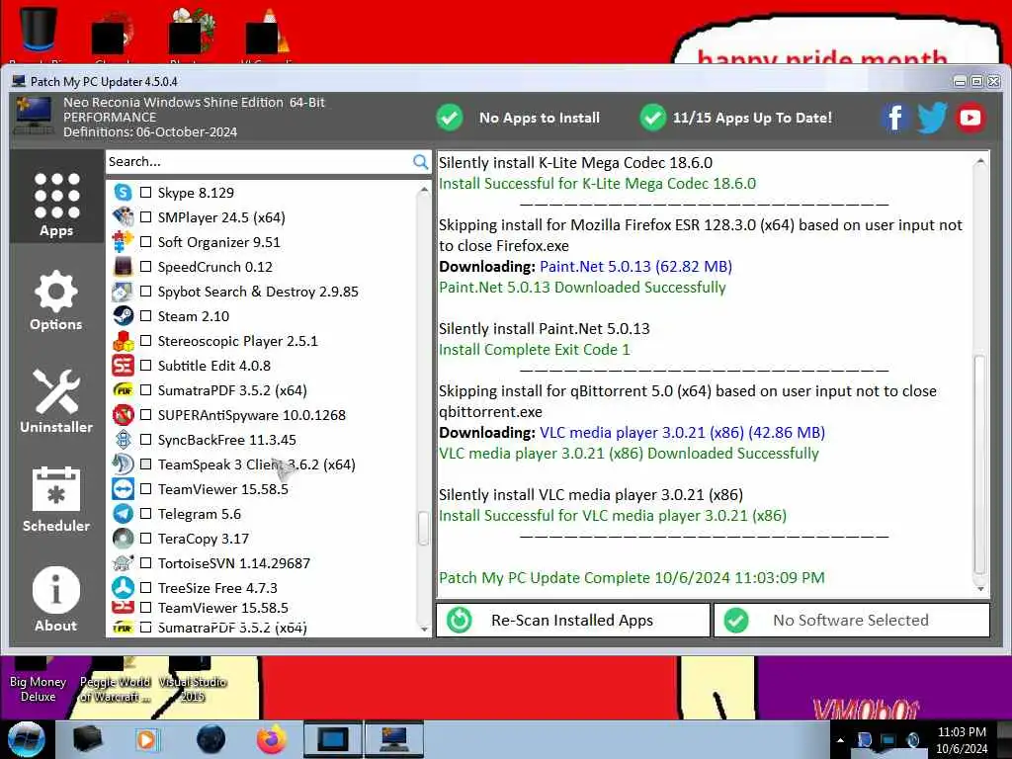The height and width of the screenshot is (759, 1012).
Task: Select the TeraCopy 3.17 entry
Action: click(x=204, y=539)
